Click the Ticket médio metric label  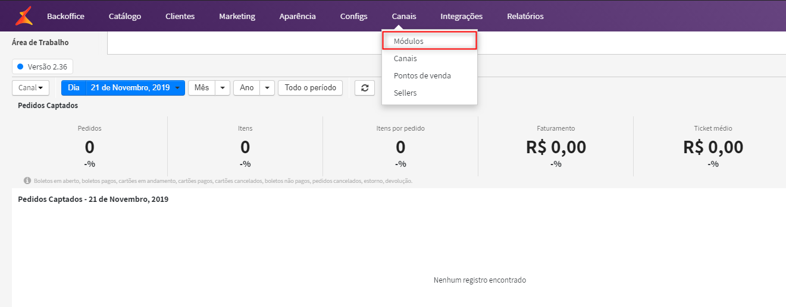(x=713, y=128)
